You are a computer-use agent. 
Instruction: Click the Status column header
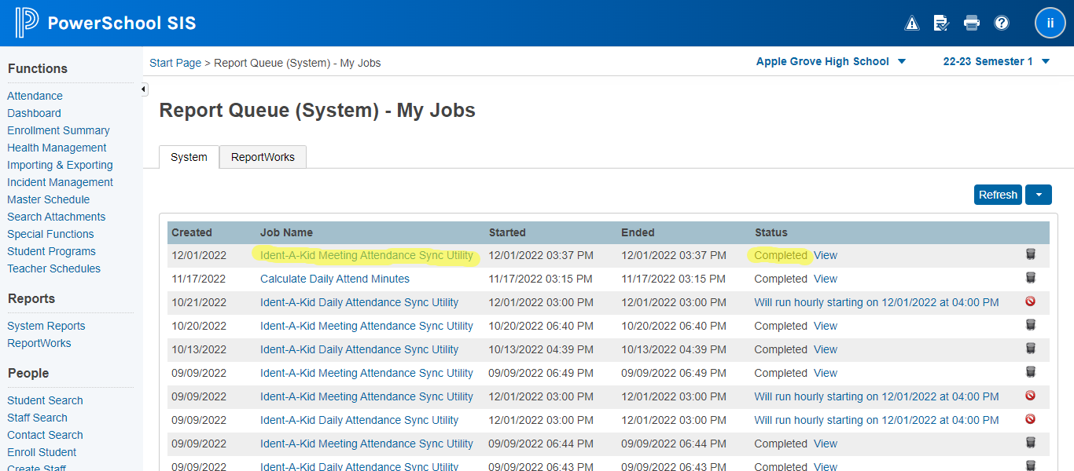pos(771,232)
